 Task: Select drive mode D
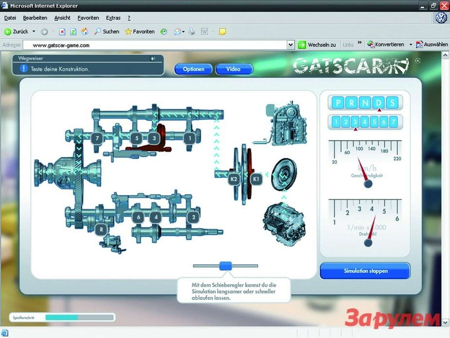coord(379,103)
